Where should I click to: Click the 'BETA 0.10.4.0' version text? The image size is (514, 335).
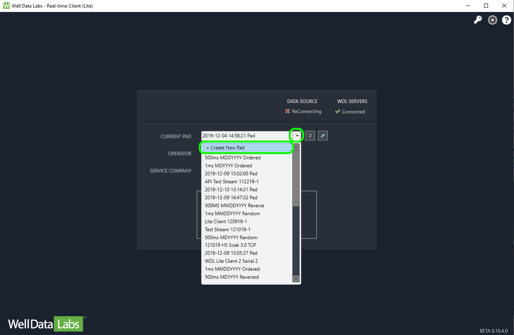click(x=494, y=331)
